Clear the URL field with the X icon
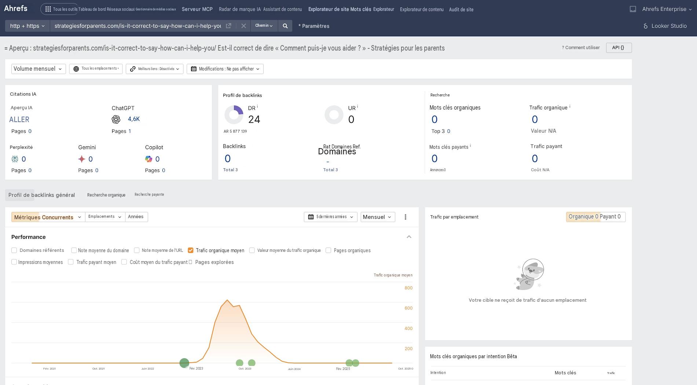The height and width of the screenshot is (385, 697). (x=243, y=26)
